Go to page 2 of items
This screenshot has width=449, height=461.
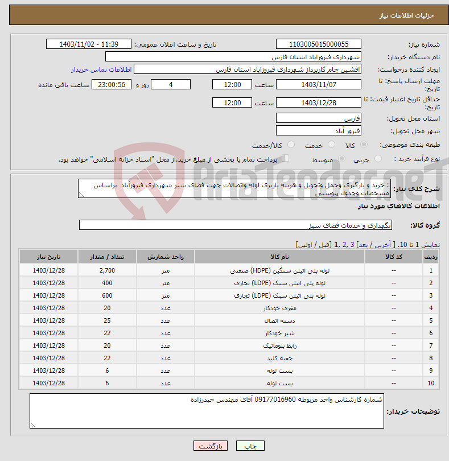[x=344, y=245]
